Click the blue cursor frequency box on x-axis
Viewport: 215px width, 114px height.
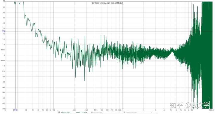(15, 110)
